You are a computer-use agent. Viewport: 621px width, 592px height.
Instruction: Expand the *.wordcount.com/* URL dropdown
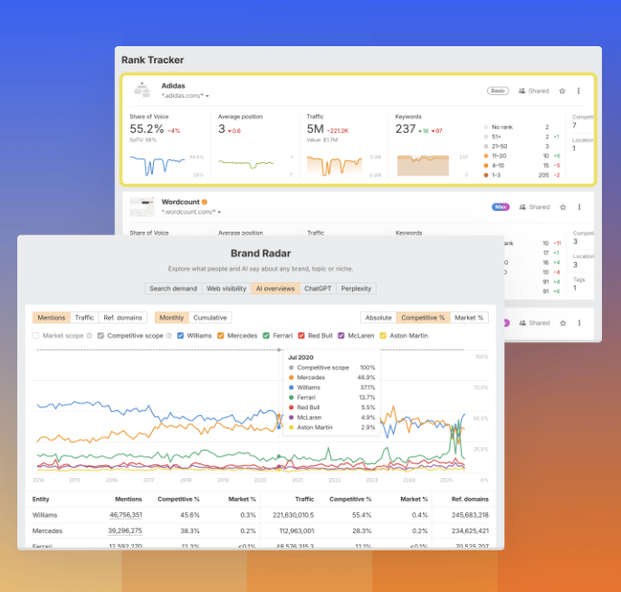point(219,212)
